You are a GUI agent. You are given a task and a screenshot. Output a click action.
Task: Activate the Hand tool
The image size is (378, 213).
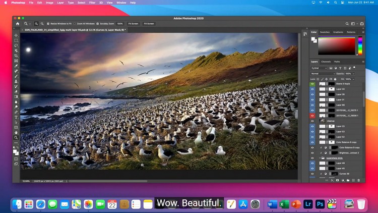pyautogui.click(x=16, y=132)
